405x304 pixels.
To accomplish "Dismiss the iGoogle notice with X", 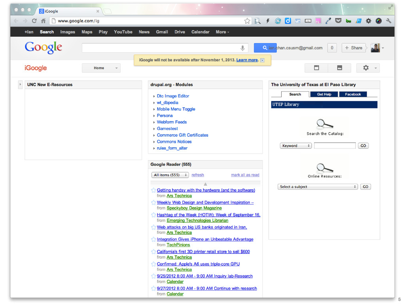I will click(262, 60).
